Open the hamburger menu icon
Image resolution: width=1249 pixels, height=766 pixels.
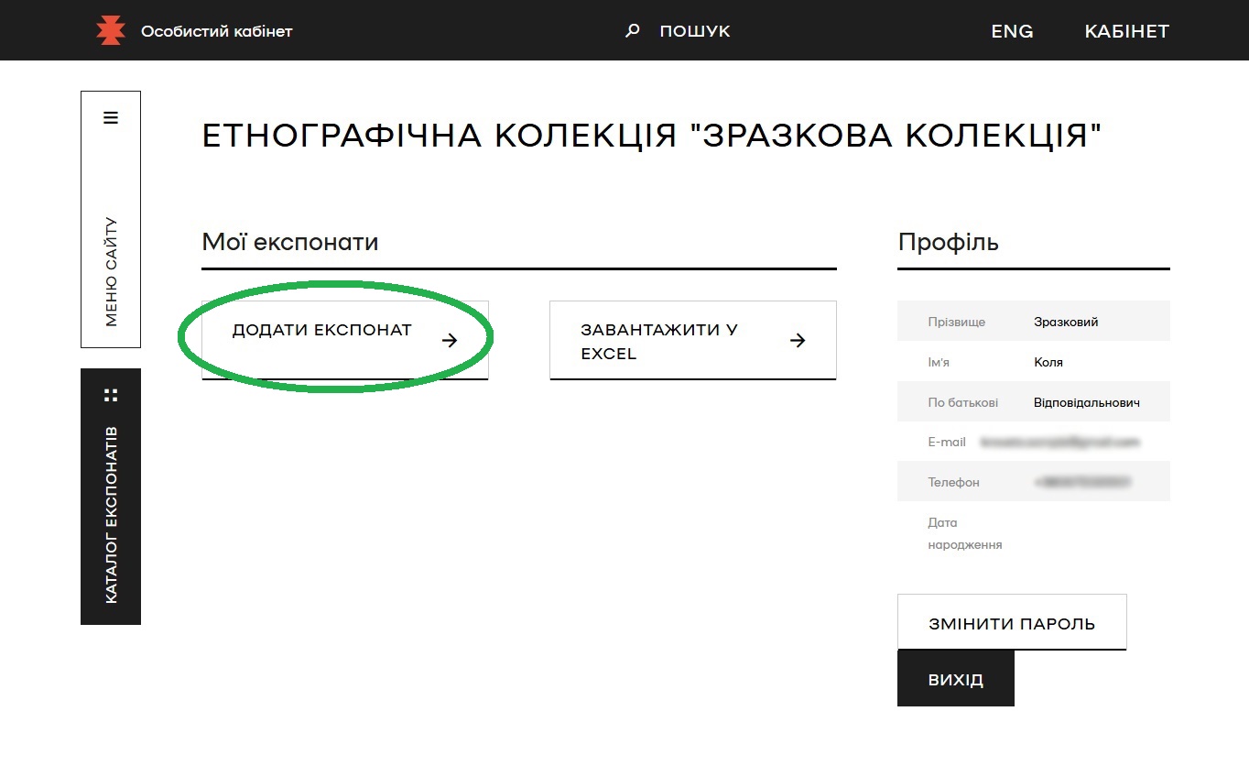click(x=111, y=117)
